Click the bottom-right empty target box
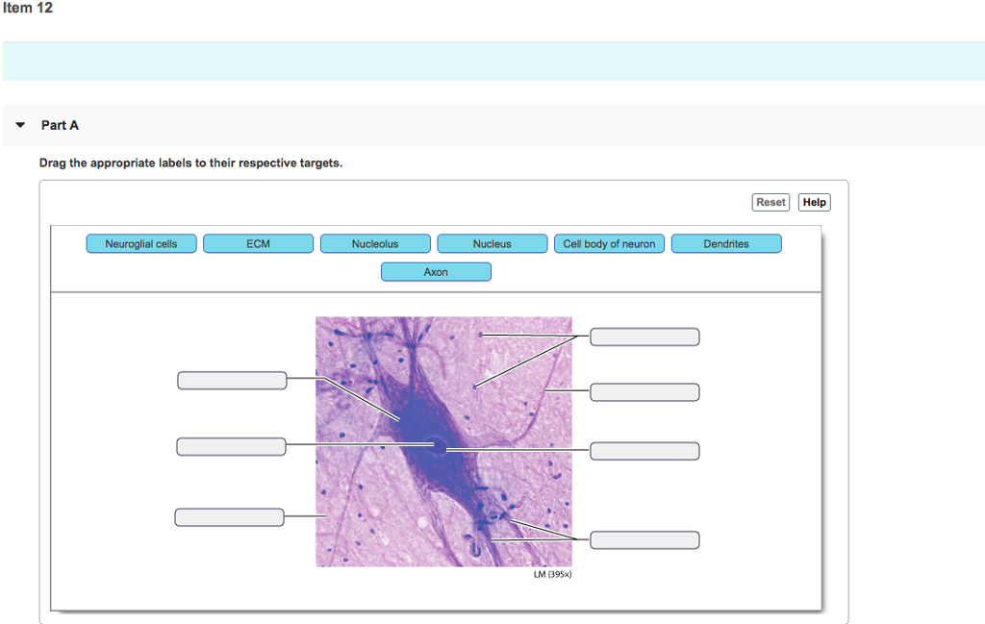The width and height of the screenshot is (985, 624). point(644,540)
